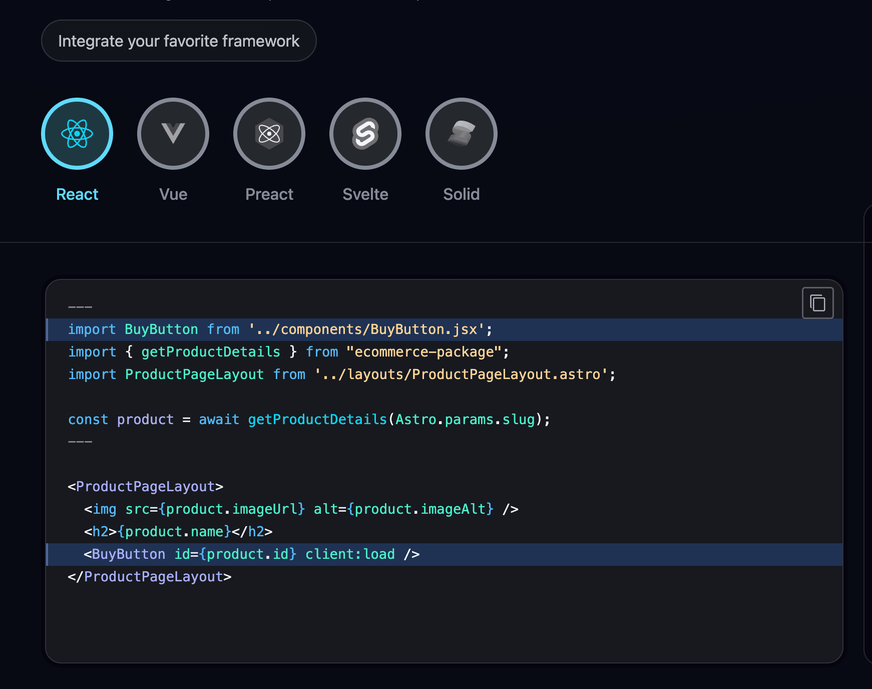This screenshot has height=689, width=872.
Task: Click the opening '<ProductPageLayout>' tag line
Action: (146, 487)
